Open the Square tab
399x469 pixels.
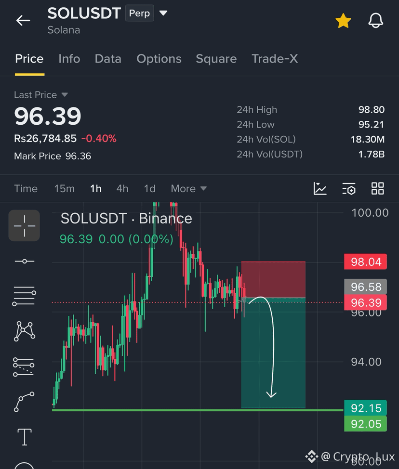(216, 59)
